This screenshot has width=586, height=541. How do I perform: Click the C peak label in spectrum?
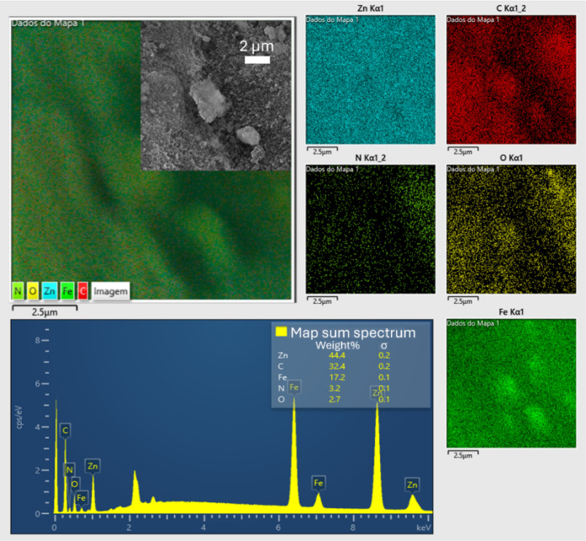click(x=65, y=430)
